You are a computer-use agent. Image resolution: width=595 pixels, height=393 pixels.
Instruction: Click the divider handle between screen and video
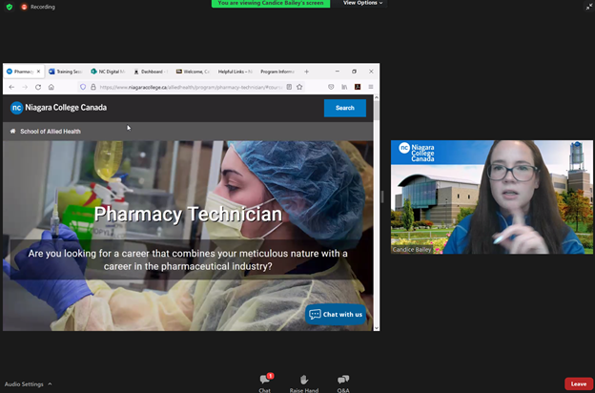382,196
